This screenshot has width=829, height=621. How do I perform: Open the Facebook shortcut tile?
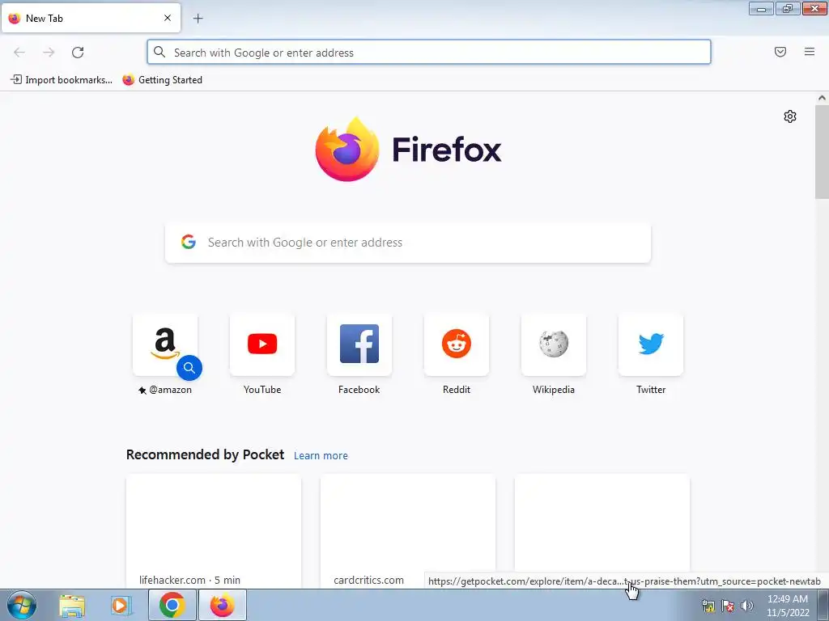click(x=359, y=344)
